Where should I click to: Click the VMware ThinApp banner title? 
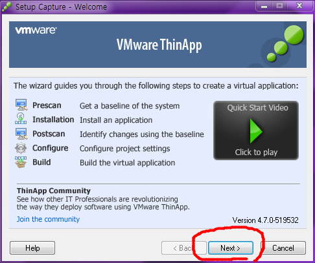pos(159,45)
